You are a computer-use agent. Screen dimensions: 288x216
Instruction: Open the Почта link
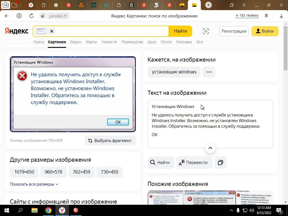pyautogui.click(x=166, y=42)
